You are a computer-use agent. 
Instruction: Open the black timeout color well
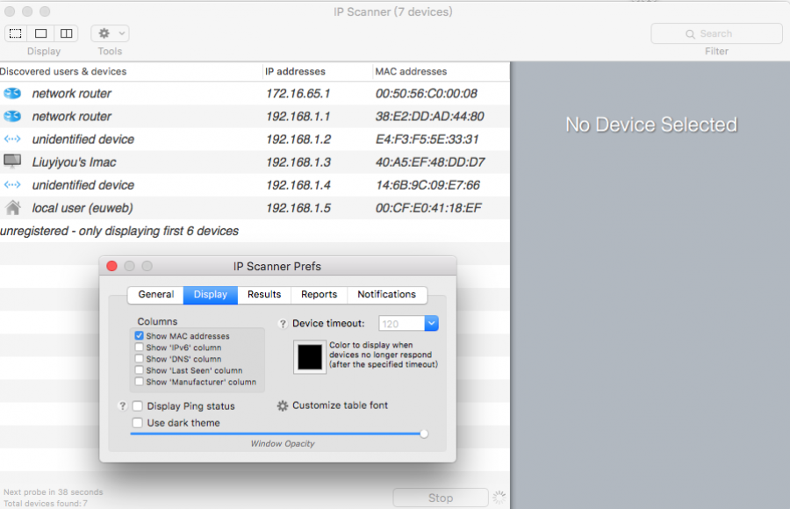pyautogui.click(x=310, y=357)
